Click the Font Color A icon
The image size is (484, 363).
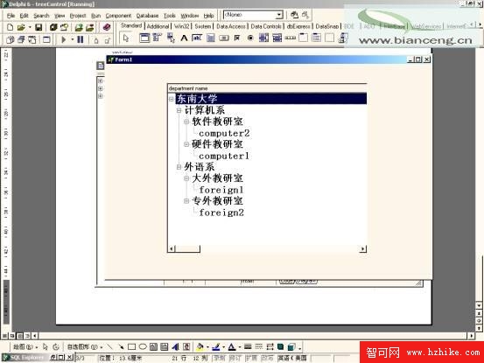[232, 347]
